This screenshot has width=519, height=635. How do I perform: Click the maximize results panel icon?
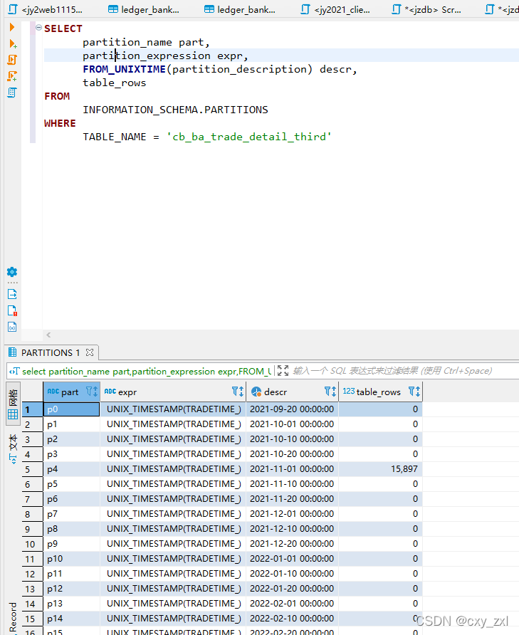(283, 371)
